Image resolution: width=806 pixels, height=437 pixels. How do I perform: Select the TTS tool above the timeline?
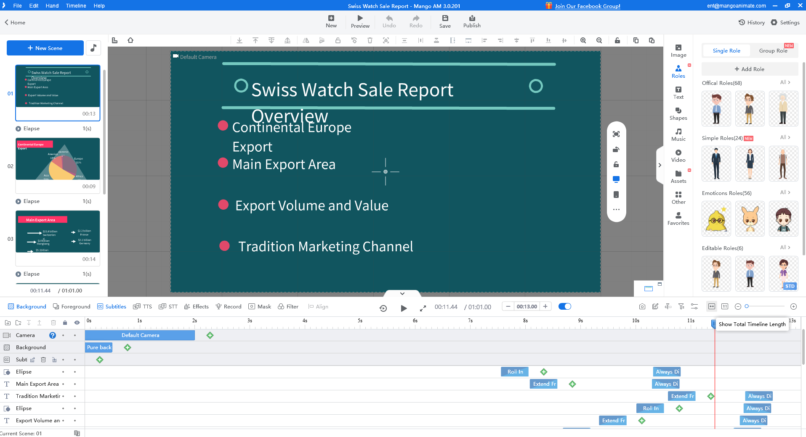point(142,306)
